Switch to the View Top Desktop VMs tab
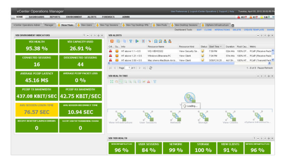 coord(136,25)
